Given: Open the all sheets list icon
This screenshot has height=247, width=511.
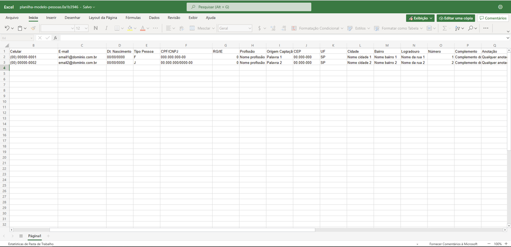Looking at the screenshot, I should tap(21, 236).
